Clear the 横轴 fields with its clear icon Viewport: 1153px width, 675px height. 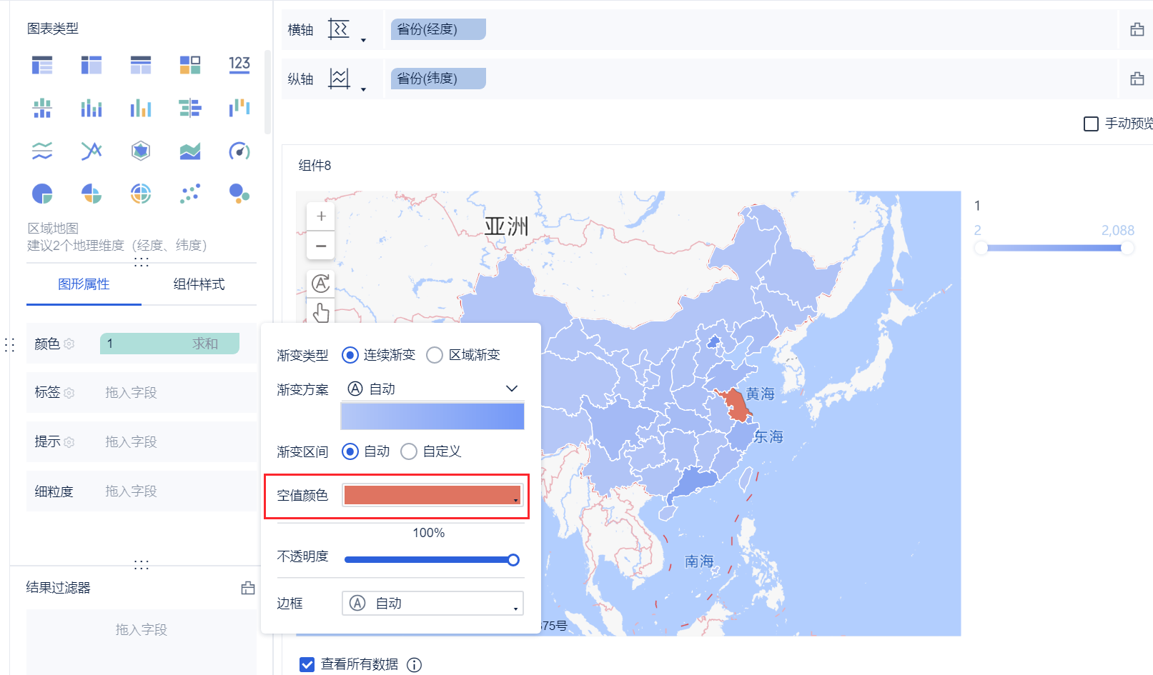1137,29
